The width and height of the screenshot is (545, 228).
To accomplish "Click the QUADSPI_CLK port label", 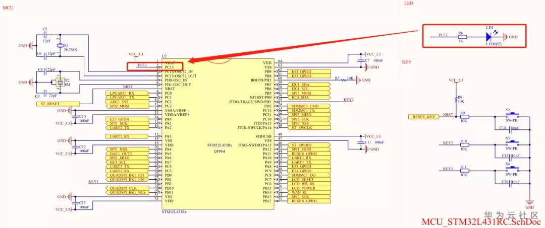I will [127, 188].
